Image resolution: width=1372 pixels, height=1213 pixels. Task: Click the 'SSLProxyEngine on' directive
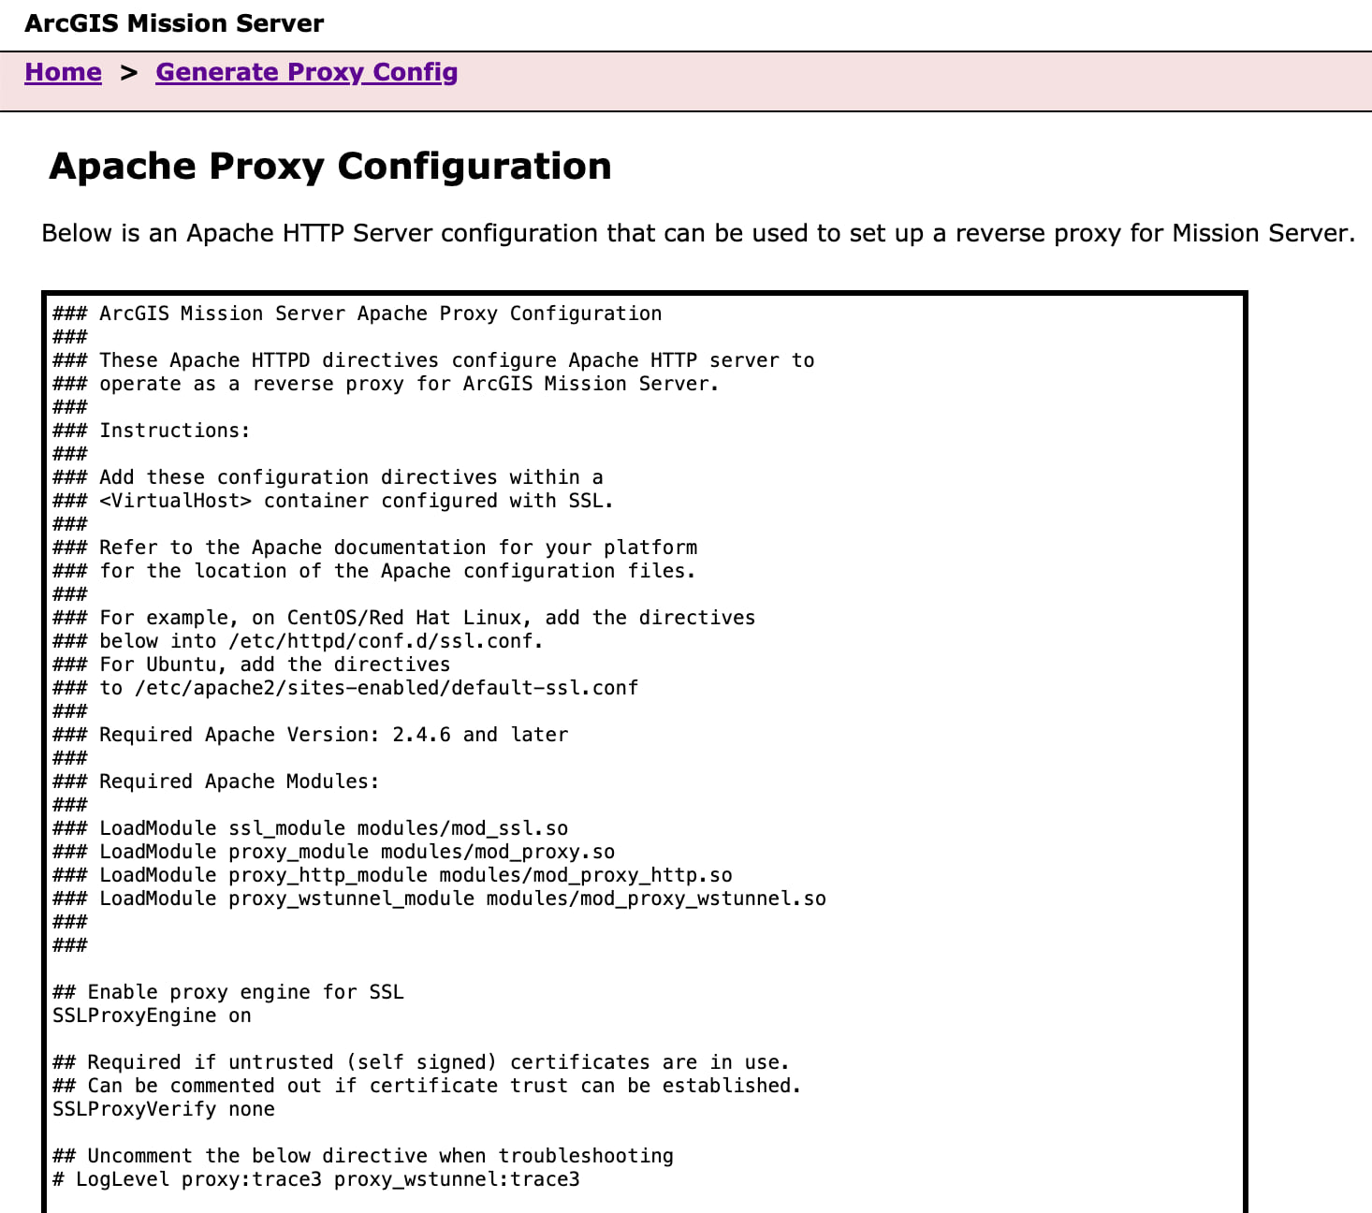coord(152,1016)
